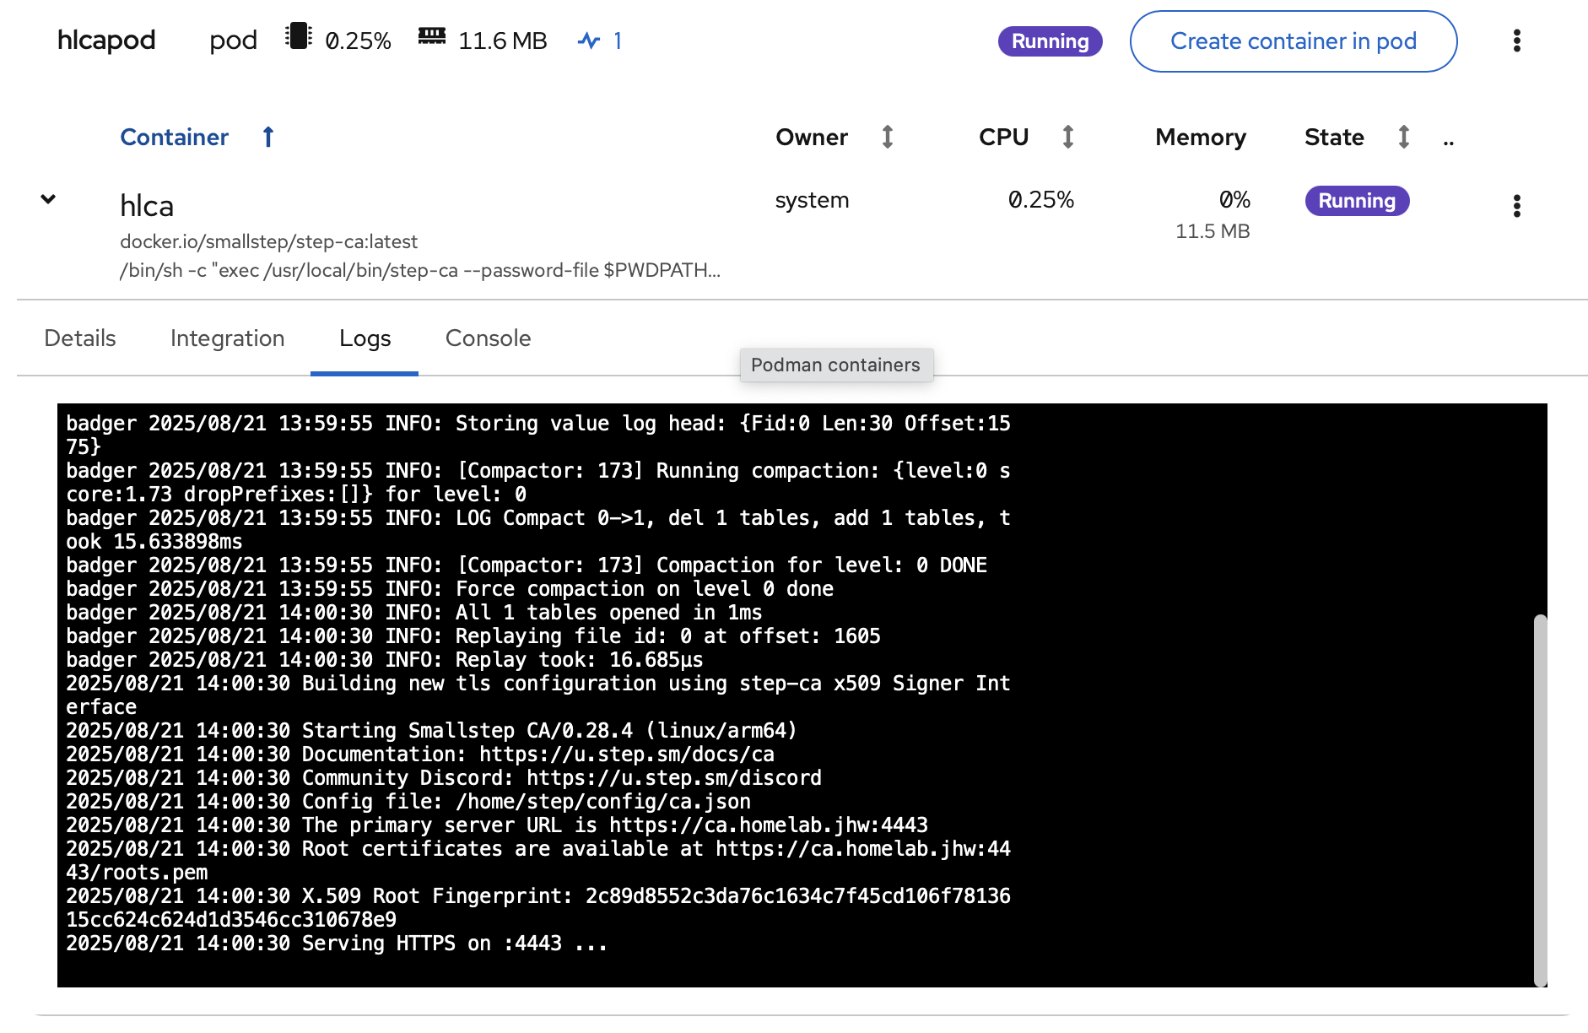Open the Integration tab
This screenshot has width=1588, height=1033.
click(x=227, y=338)
